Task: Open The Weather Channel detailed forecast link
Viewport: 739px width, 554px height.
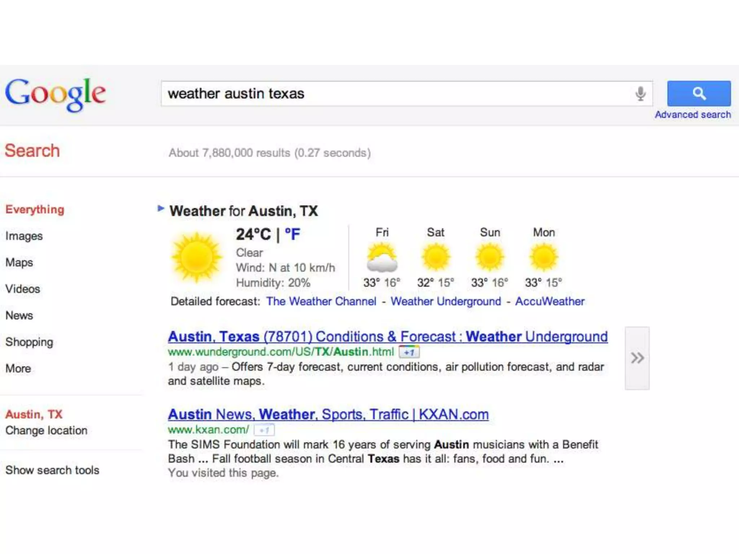Action: pyautogui.click(x=321, y=301)
